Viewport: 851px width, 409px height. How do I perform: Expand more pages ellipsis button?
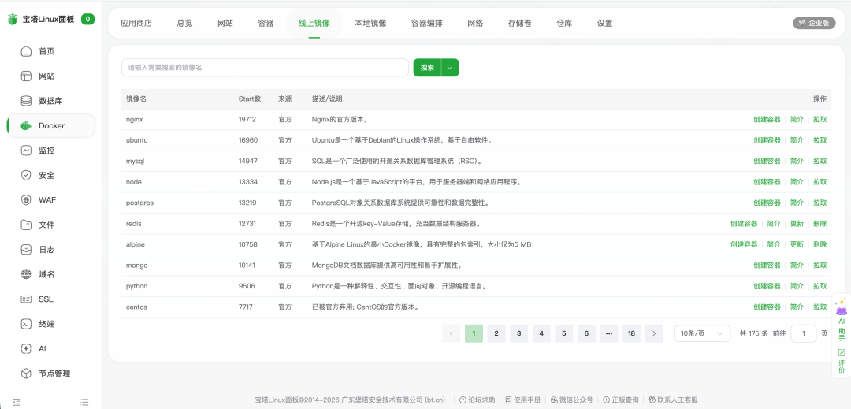point(609,333)
